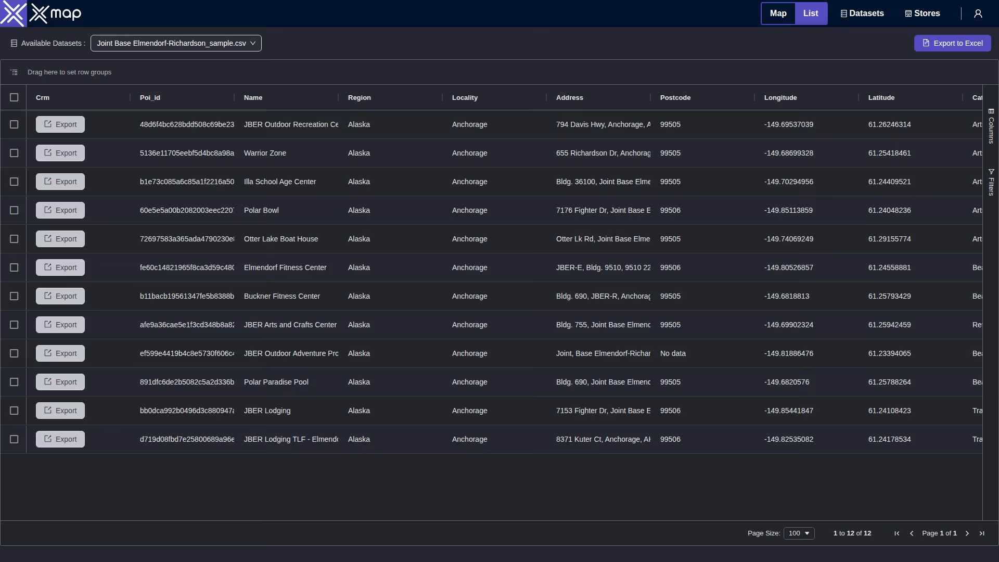Sort by Name column header
Screen dimensions: 999x562
[253, 98]
